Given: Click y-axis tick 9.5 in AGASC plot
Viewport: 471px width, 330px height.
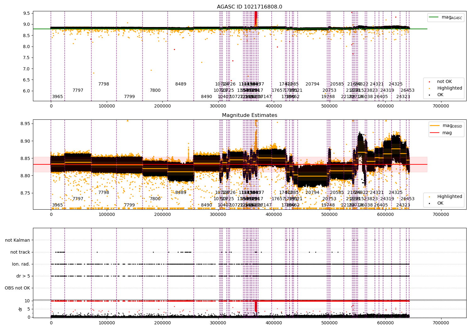Looking at the screenshot, I should click(x=27, y=13).
